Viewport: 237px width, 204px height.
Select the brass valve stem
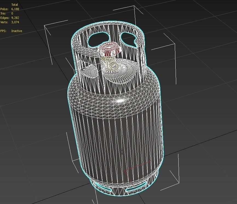pos(110,63)
